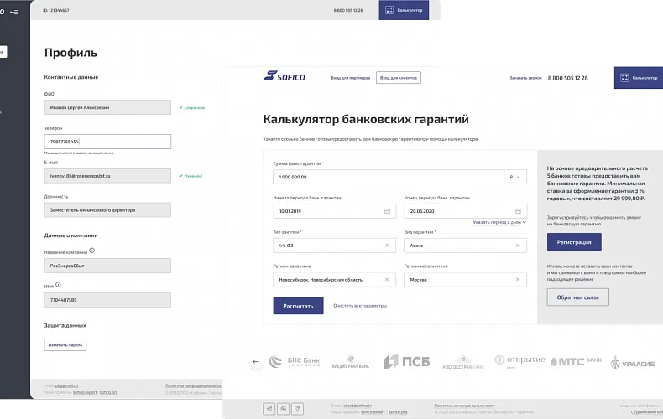Collapse the sidebar menu in Profile window
The width and height of the screenshot is (663, 419).
click(x=14, y=12)
